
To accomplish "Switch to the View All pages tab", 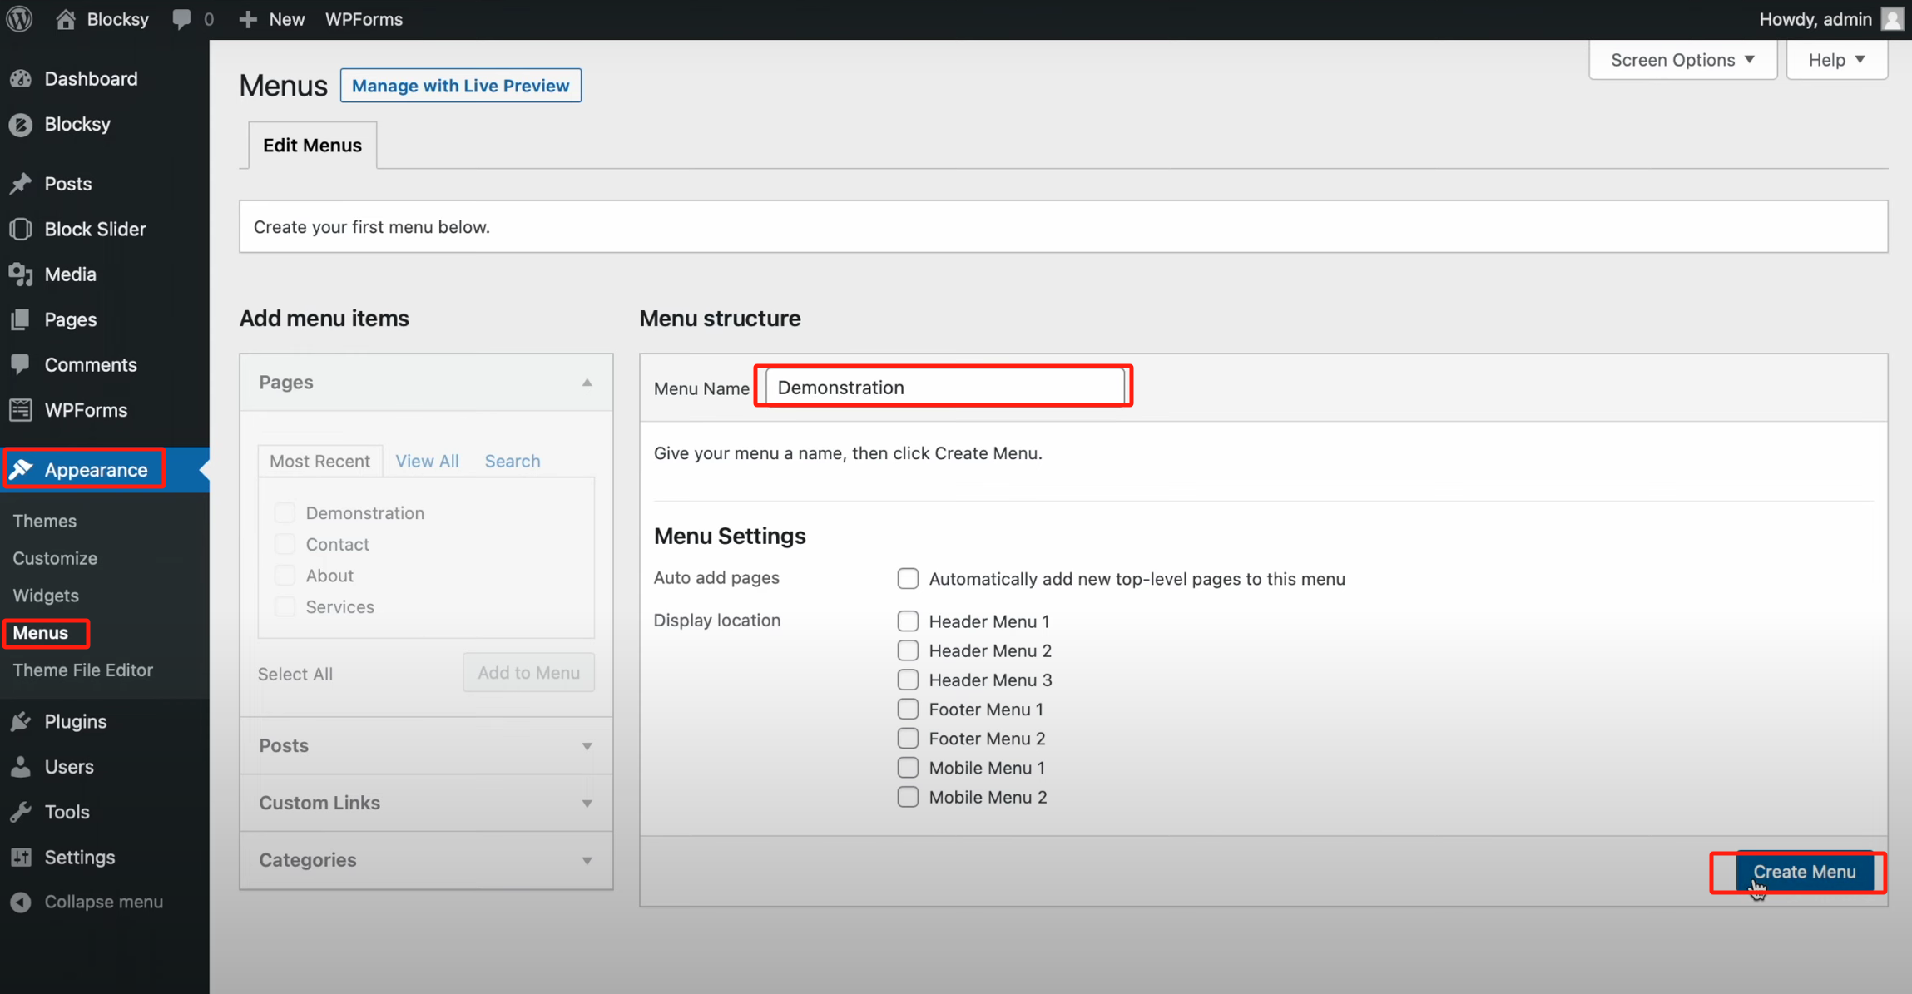I will point(427,462).
